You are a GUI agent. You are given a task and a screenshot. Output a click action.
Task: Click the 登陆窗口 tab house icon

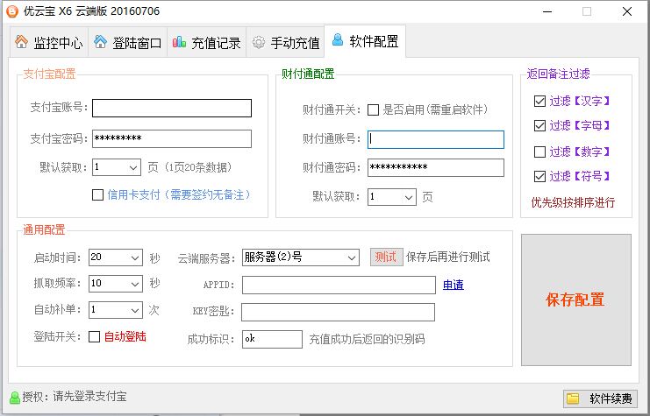point(101,42)
